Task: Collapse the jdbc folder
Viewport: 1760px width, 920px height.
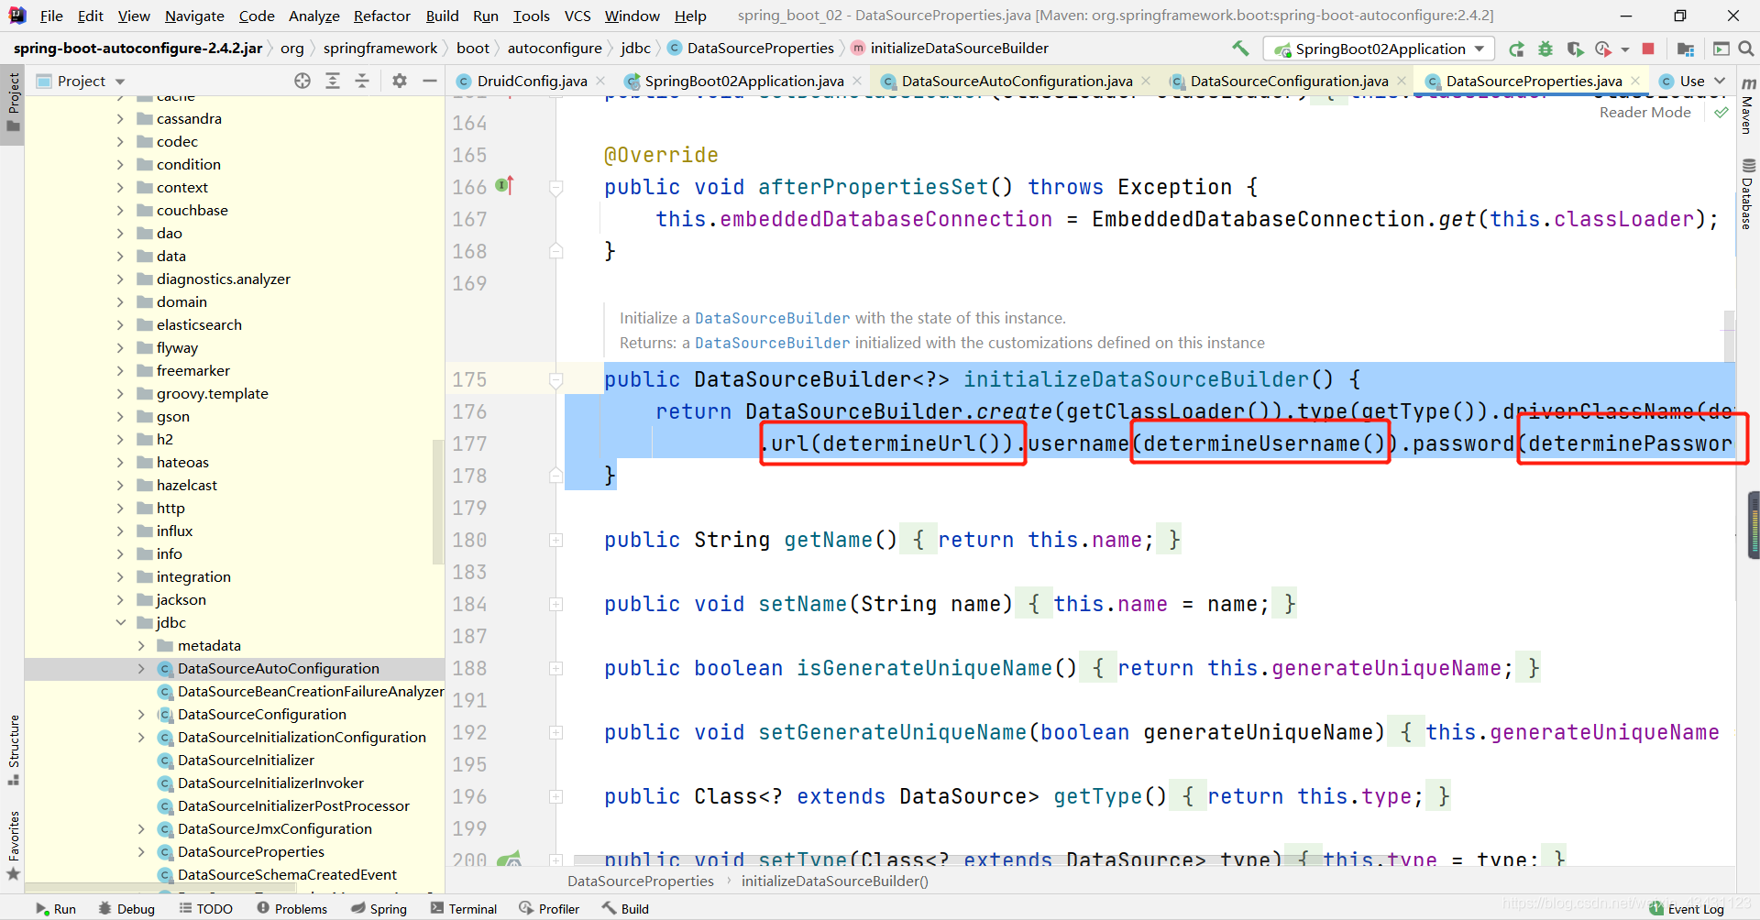Action: [x=121, y=622]
